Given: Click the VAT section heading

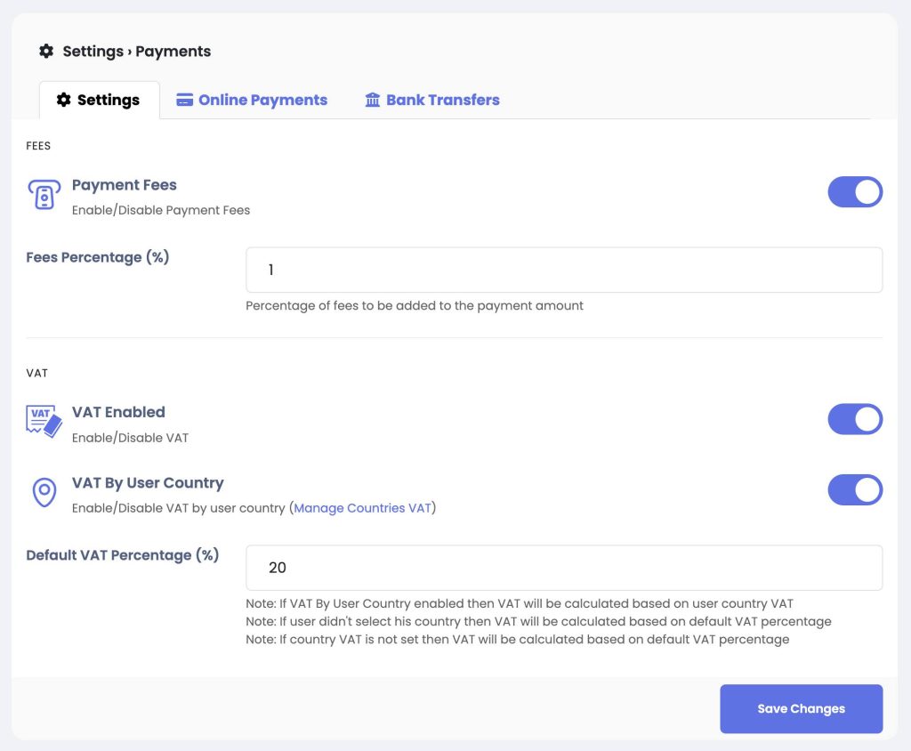Looking at the screenshot, I should click(x=37, y=373).
